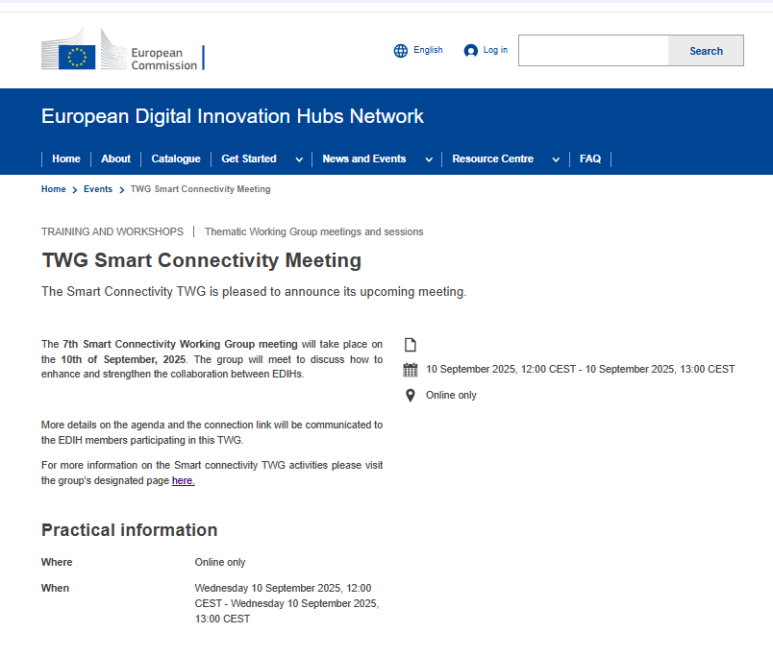Click breadcrumb arrow after Events
Viewport: 773px width, 657px height.
pyautogui.click(x=121, y=190)
